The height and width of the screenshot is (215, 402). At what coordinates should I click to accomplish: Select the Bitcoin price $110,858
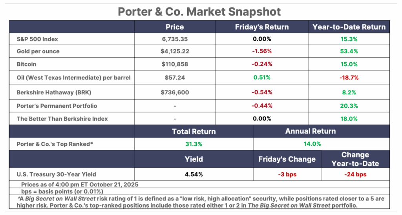[174, 65]
